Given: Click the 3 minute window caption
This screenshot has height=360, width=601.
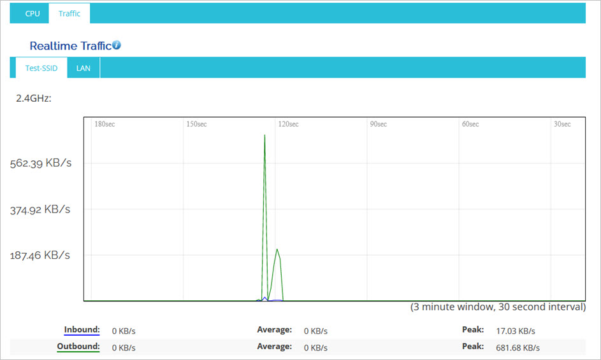Looking at the screenshot, I should click(498, 307).
